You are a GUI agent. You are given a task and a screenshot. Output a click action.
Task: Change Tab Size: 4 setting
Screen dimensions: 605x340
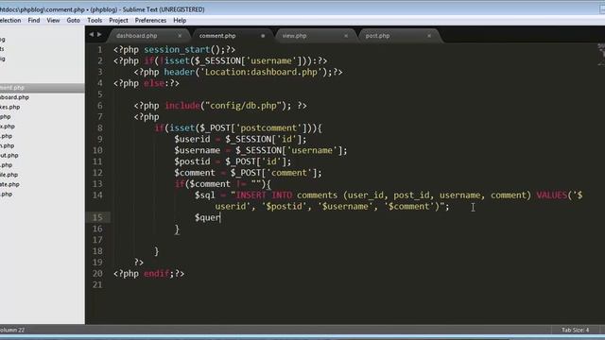pyautogui.click(x=575, y=330)
